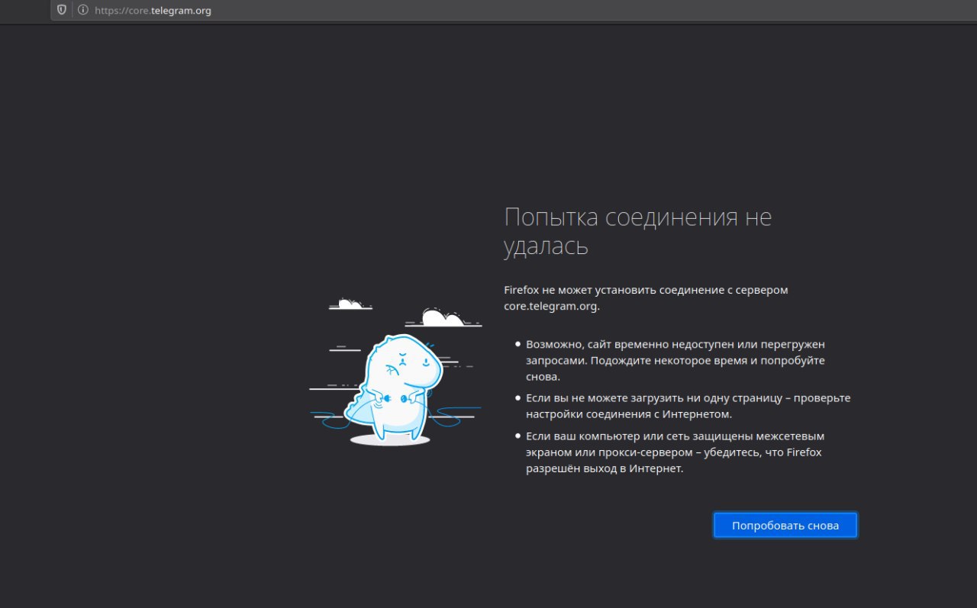Click the bullet text starting with "Возможно, сайт временно"
The height and width of the screenshot is (608, 977).
click(x=675, y=360)
